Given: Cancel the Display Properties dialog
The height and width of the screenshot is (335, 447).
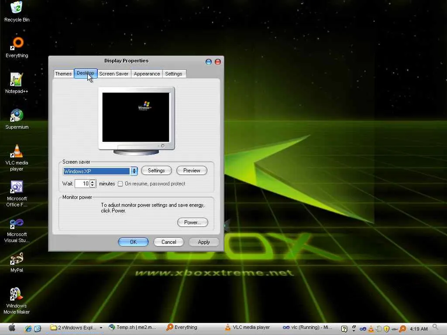Looking at the screenshot, I should click(169, 242).
